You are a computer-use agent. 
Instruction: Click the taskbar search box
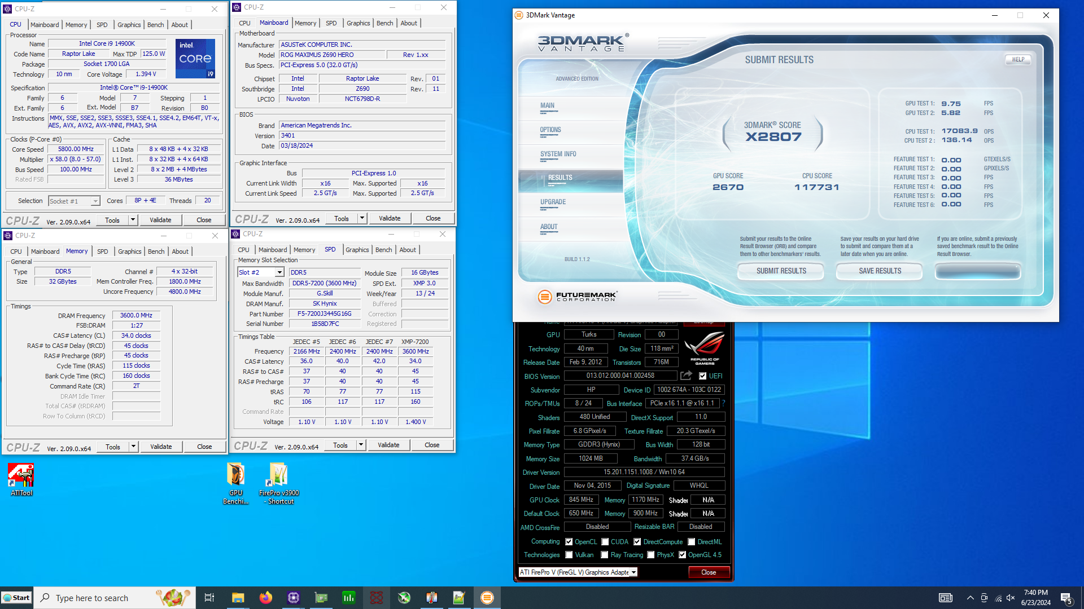point(115,598)
